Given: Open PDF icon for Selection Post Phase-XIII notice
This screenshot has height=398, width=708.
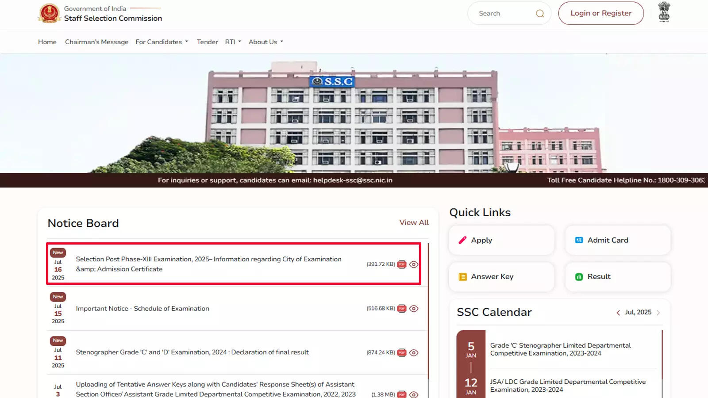Looking at the screenshot, I should [402, 264].
